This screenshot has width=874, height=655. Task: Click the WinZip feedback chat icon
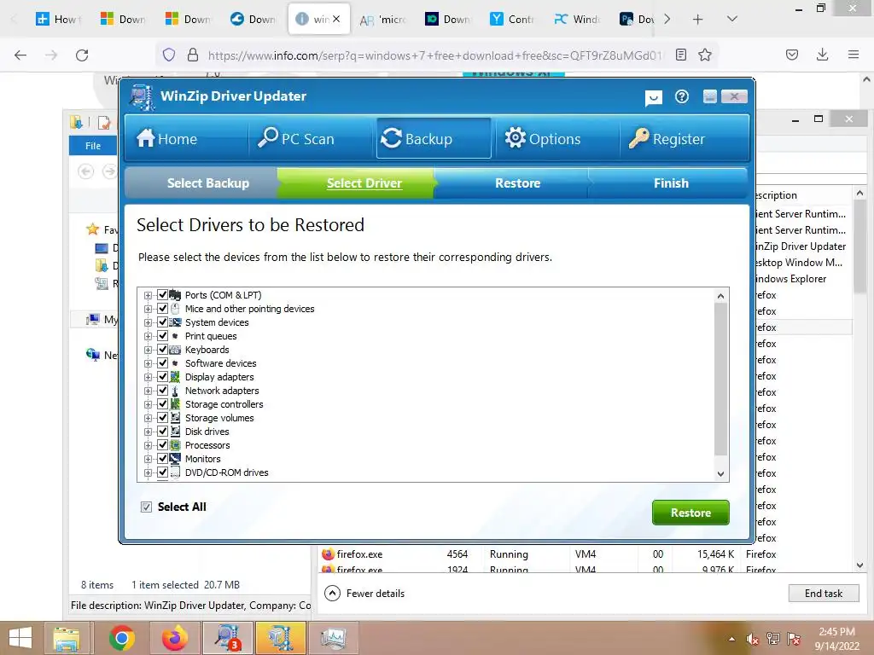pyautogui.click(x=653, y=98)
